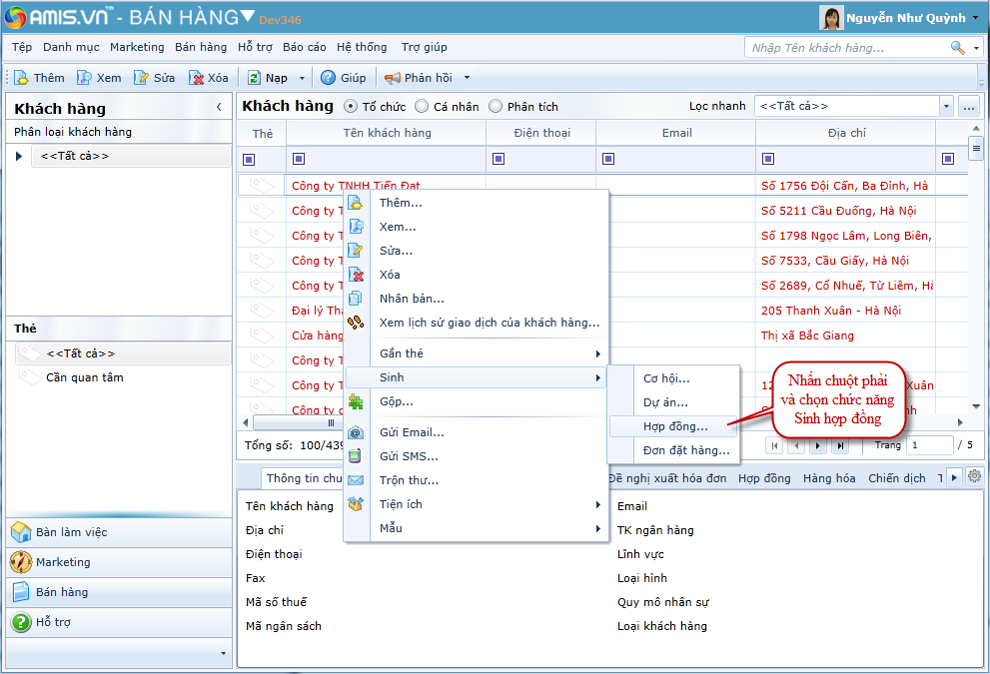Select the Tổ chức radio button
Screen dimensions: 990x674
point(351,107)
